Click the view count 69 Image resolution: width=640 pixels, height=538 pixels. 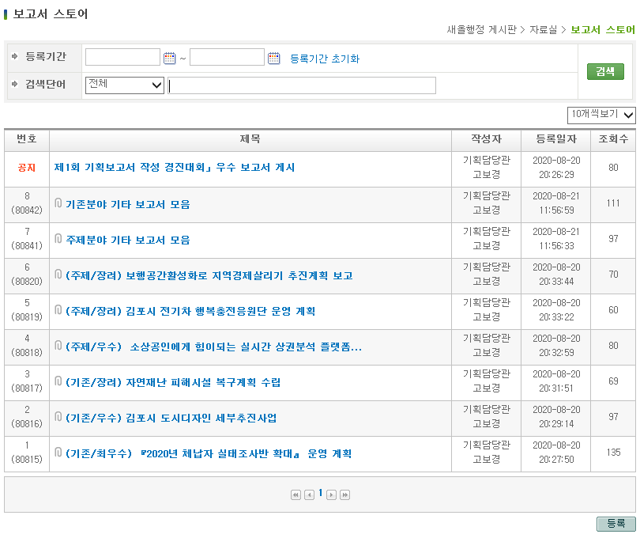pyautogui.click(x=613, y=381)
